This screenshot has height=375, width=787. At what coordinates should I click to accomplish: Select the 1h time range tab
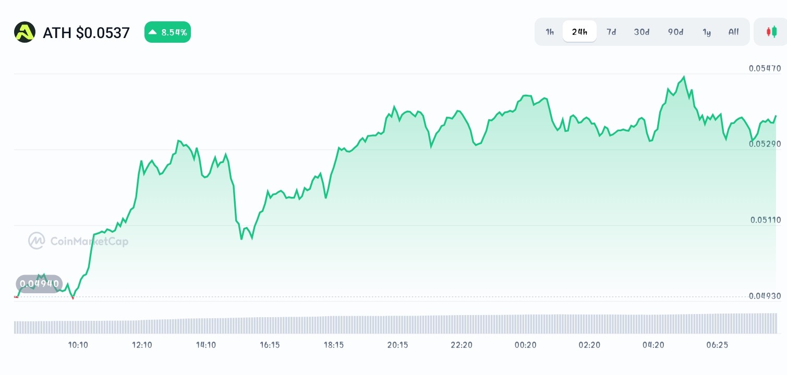click(x=550, y=32)
